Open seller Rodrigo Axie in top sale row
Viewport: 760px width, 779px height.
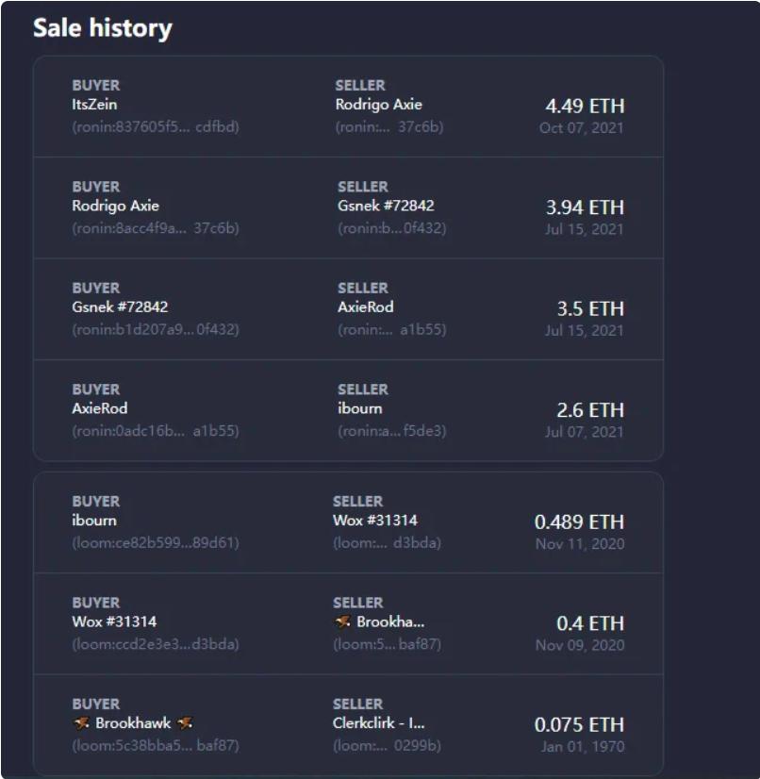[378, 105]
